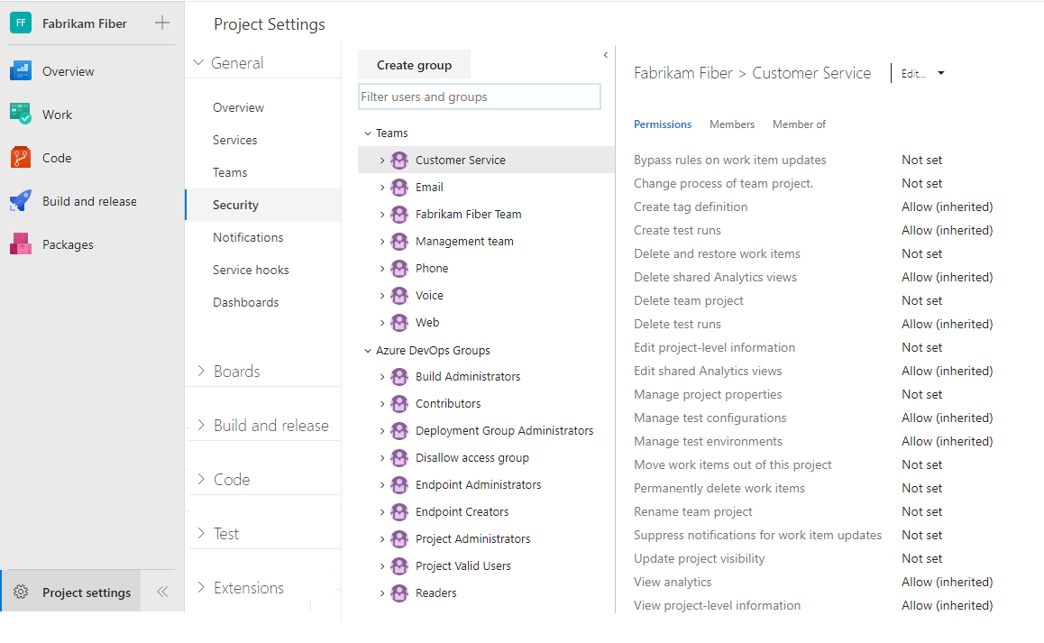
Task: Click the plus icon next to Fabrikam Fiber
Action: tap(161, 23)
